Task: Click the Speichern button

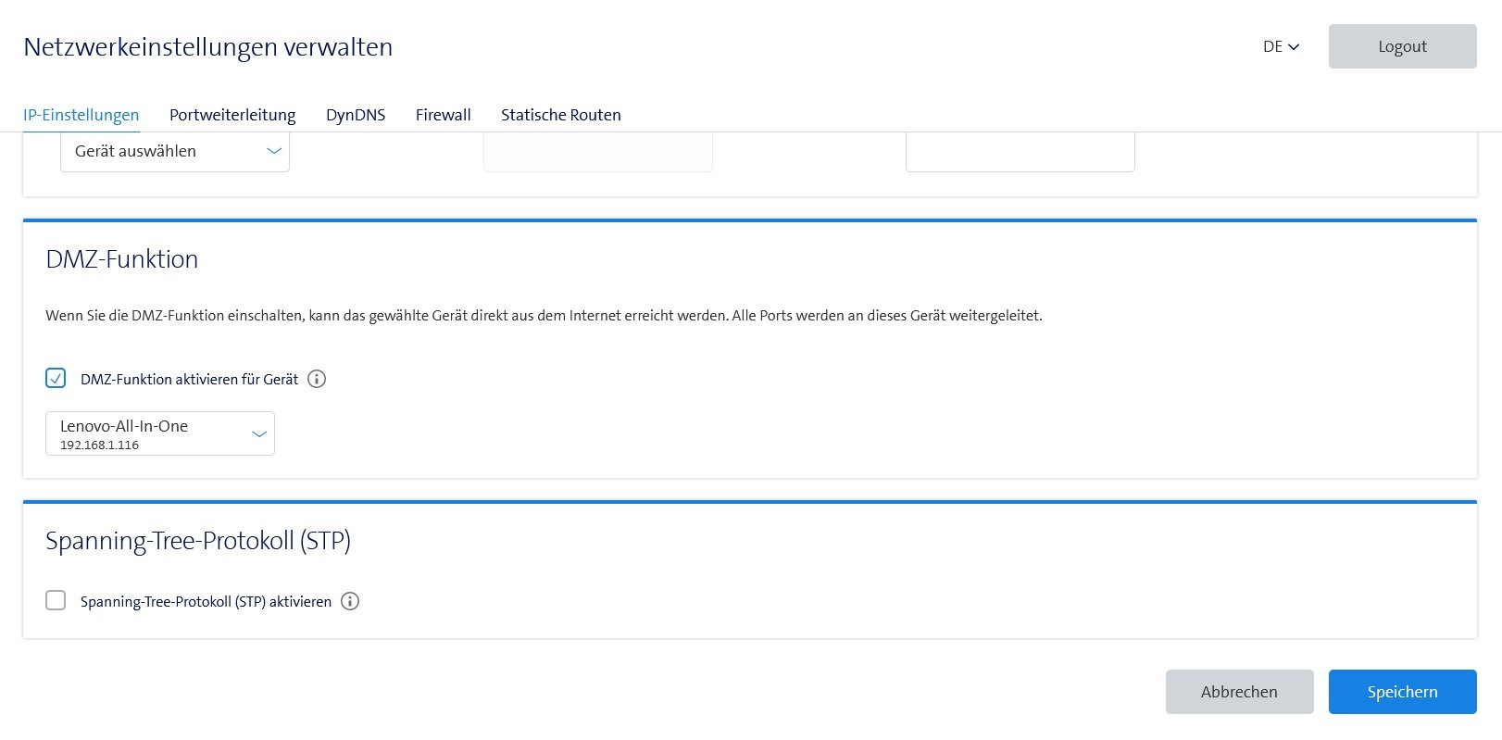Action: coord(1402,692)
